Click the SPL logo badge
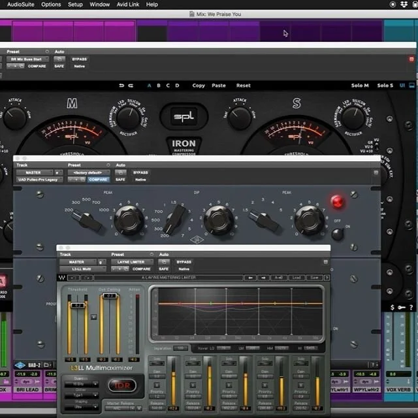This screenshot has width=418, height=418. [184, 116]
